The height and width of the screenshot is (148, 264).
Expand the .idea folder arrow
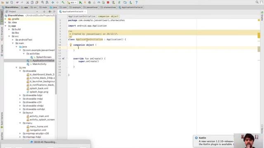[5, 22]
